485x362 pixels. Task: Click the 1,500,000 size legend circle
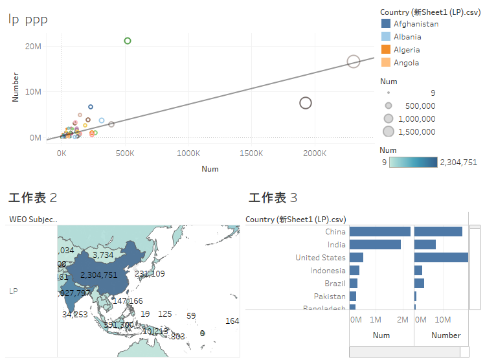pos(389,132)
